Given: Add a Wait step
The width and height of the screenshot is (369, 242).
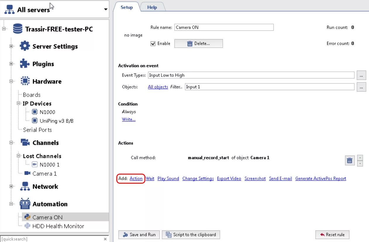Looking at the screenshot, I should pos(150,178).
